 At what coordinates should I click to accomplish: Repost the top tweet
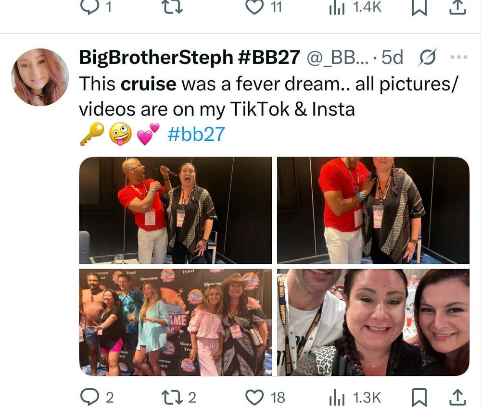[x=173, y=7]
